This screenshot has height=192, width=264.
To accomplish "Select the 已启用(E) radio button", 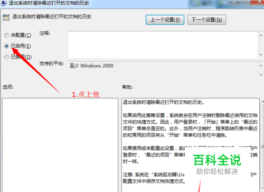I will [x=6, y=46].
